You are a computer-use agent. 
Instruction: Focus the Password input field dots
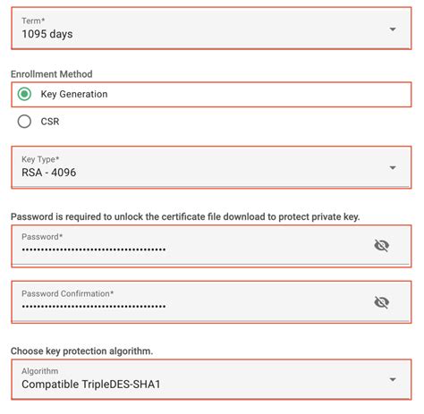tap(94, 249)
